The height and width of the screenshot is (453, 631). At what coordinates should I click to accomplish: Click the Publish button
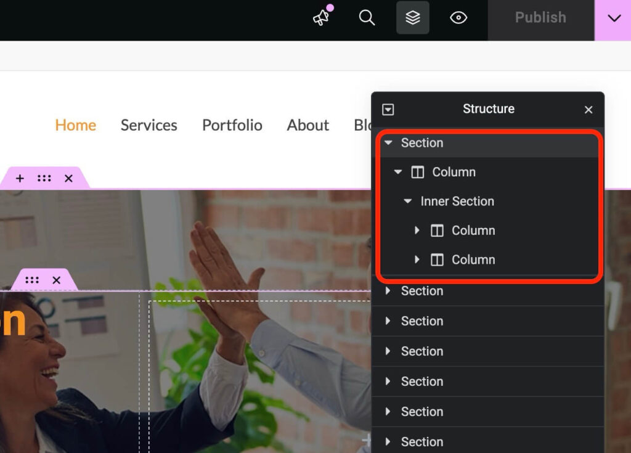tap(540, 18)
